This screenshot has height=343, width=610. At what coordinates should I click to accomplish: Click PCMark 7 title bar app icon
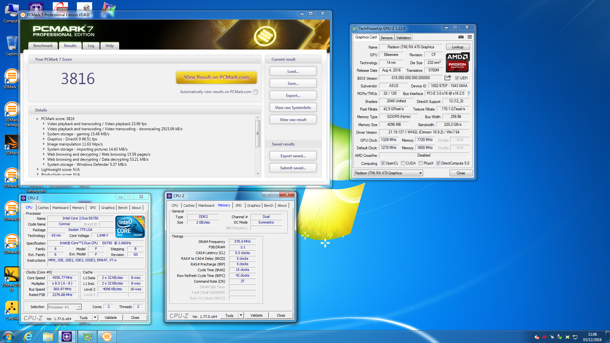click(x=23, y=15)
